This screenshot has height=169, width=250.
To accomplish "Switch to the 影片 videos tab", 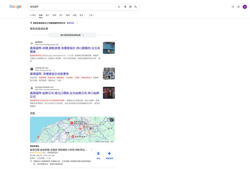I will 61,15.
